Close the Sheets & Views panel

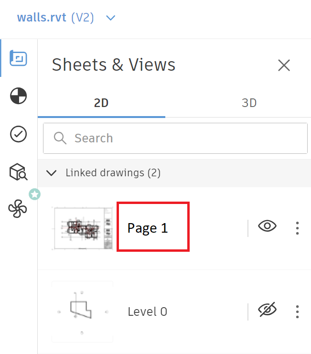[284, 65]
